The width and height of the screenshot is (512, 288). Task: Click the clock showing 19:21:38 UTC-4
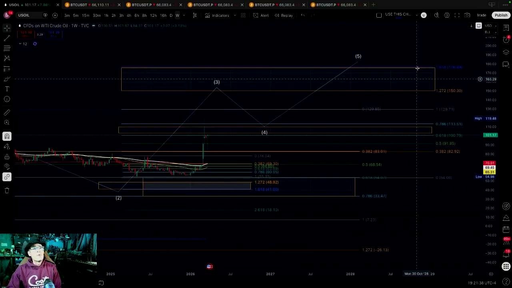(x=483, y=283)
